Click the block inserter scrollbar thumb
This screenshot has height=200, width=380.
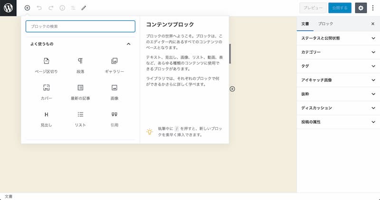point(230,54)
